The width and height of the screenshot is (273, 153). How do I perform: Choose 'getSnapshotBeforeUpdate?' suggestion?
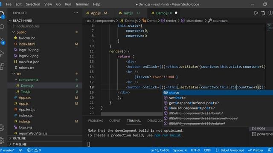[x=218, y=103]
